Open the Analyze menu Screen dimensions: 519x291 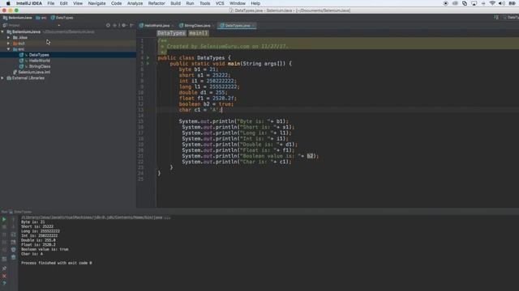pyautogui.click(x=135, y=3)
